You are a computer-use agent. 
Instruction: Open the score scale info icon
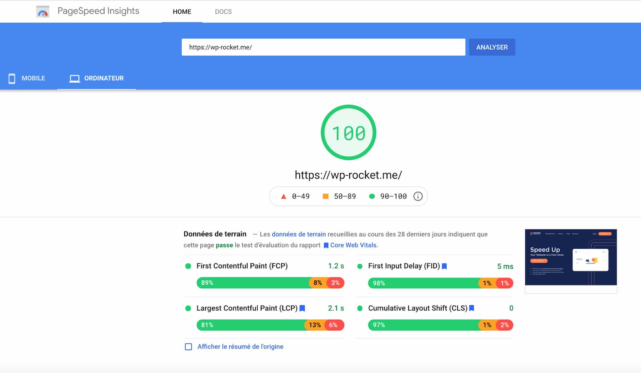pos(418,196)
